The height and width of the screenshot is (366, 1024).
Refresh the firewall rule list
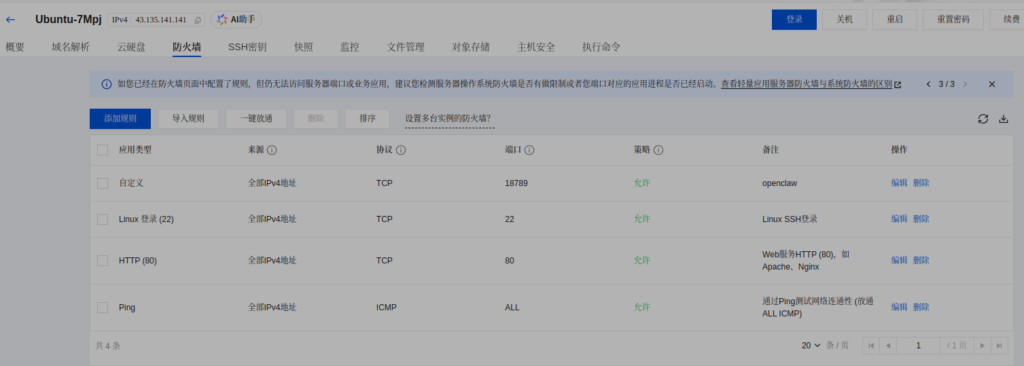coord(983,119)
